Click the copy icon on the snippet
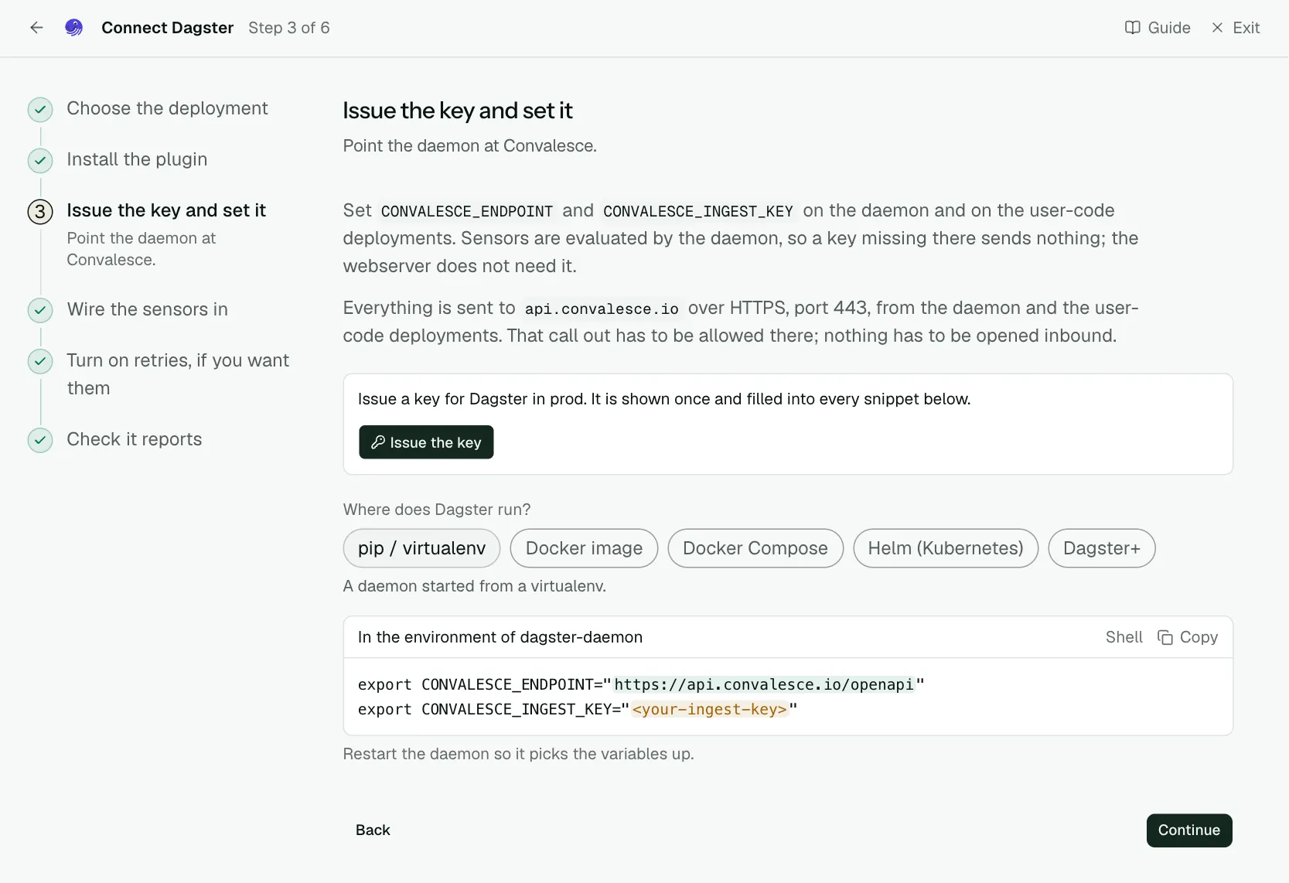Image resolution: width=1289 pixels, height=883 pixels. tap(1165, 637)
